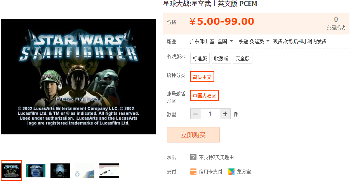Screen dimensions: 351x182
Task: Decrease quantity with the minus button
Action: pos(195,114)
